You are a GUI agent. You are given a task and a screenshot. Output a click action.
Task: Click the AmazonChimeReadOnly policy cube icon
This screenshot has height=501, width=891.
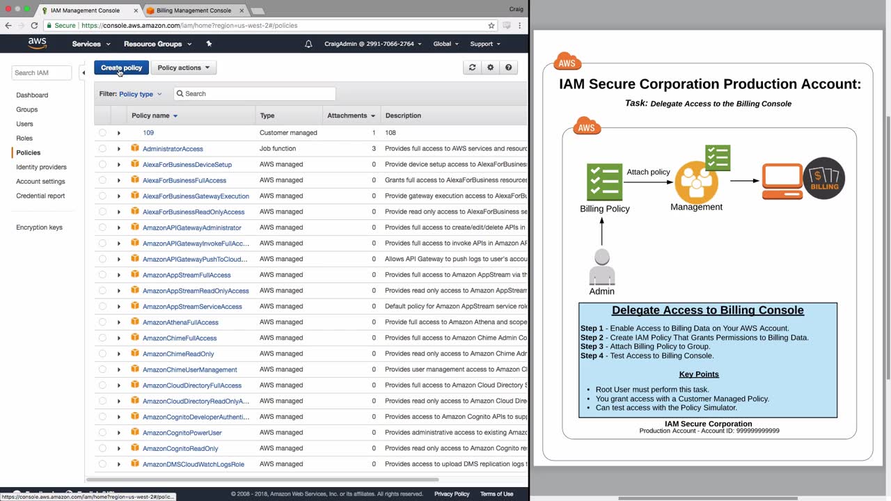coord(135,353)
